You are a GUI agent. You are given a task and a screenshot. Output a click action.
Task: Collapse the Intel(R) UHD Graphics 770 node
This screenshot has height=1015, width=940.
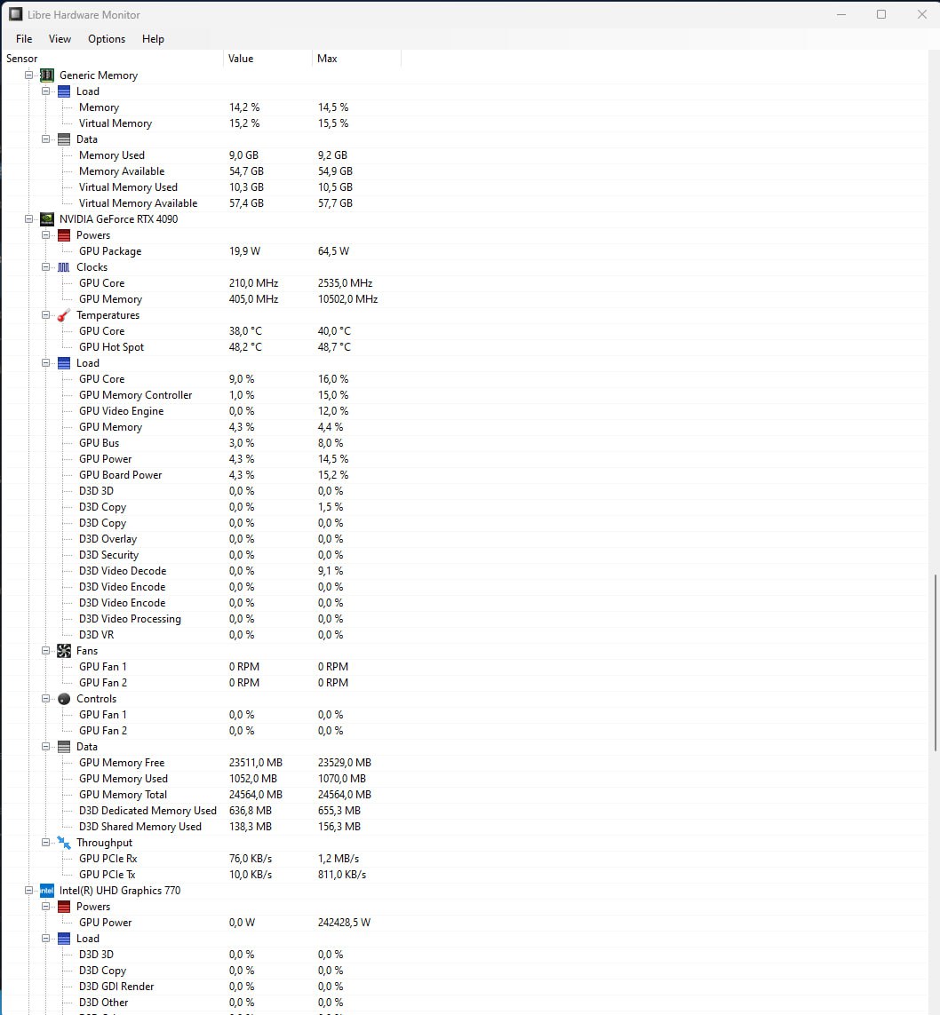28,890
